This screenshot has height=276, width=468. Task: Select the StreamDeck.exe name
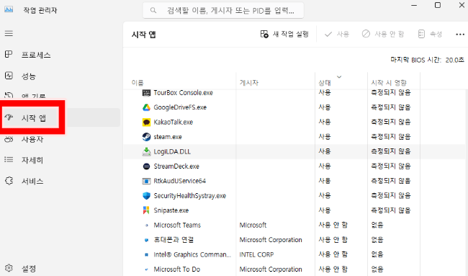[176, 166]
